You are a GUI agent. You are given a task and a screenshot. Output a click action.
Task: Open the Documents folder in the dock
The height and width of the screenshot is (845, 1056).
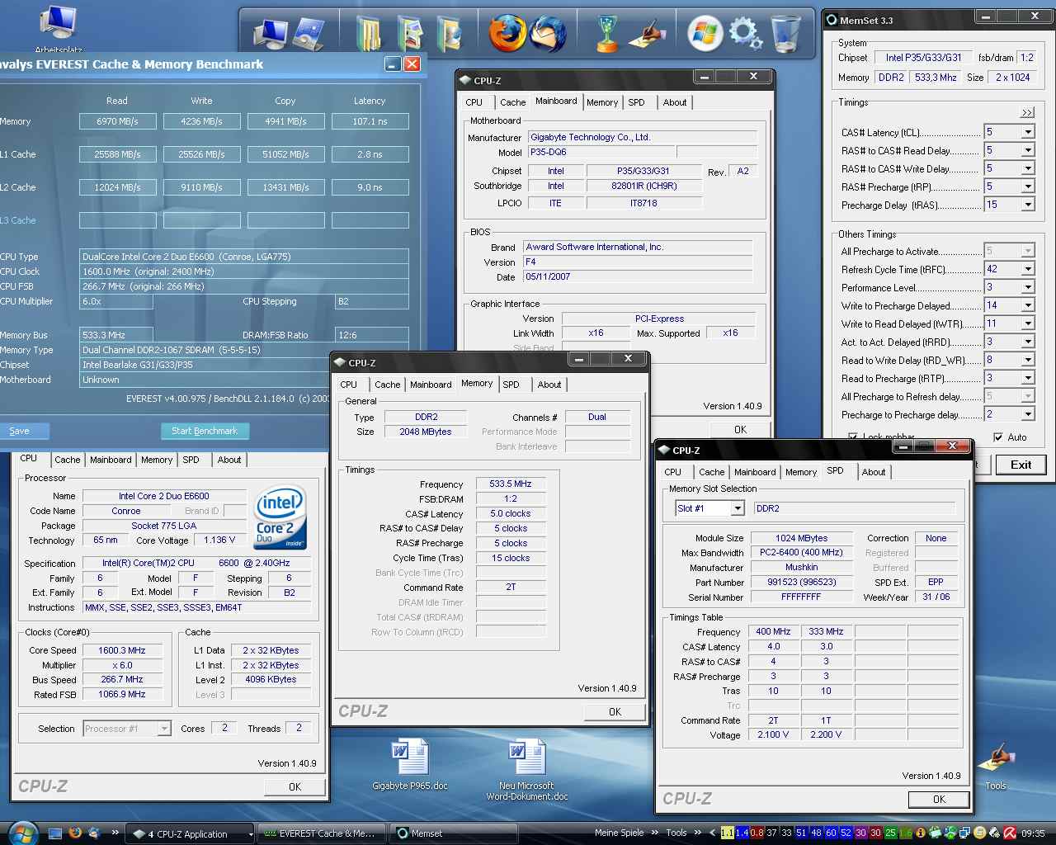click(369, 34)
